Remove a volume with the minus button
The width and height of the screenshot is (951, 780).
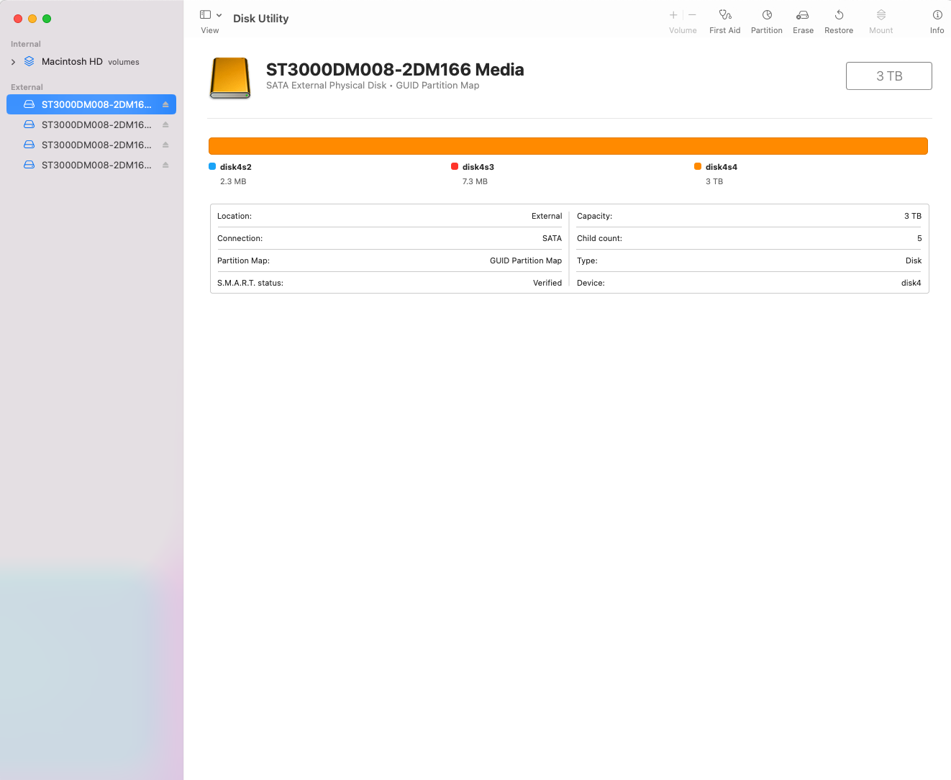(692, 14)
